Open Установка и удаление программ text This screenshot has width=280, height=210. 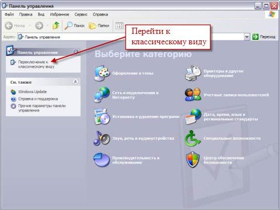point(146,116)
